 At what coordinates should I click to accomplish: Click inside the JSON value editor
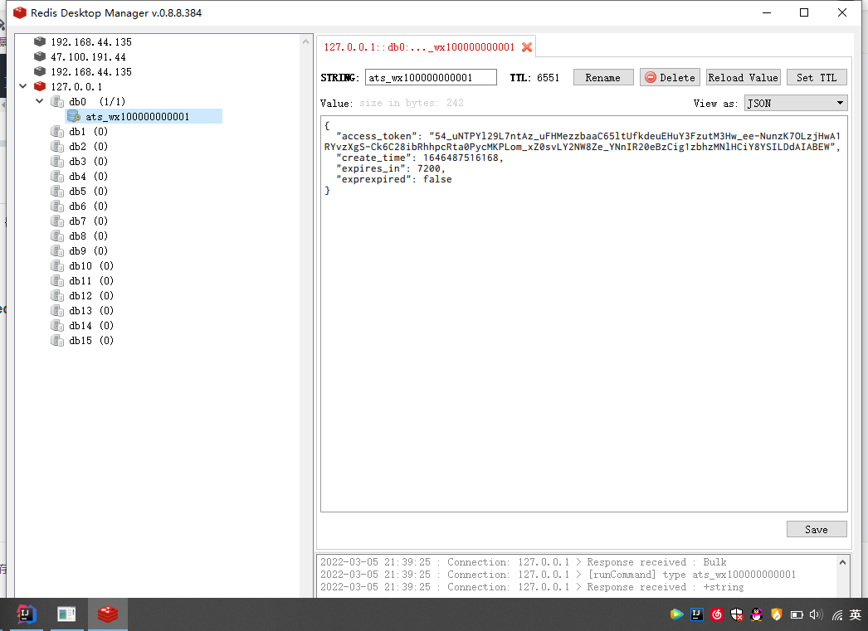(584, 313)
